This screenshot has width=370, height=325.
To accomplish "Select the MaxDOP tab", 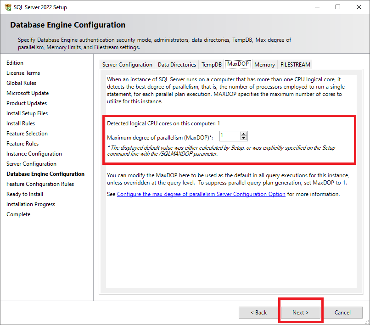I will [x=238, y=64].
